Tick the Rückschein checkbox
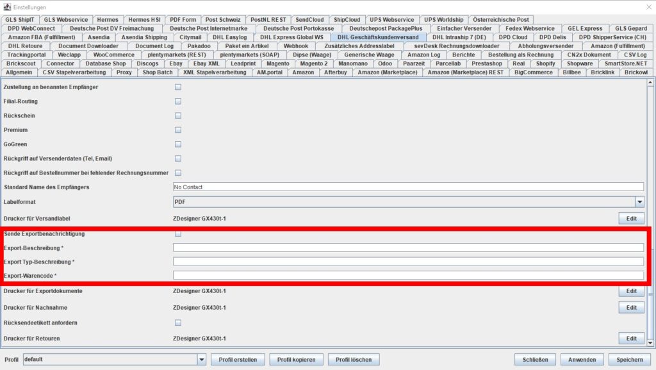The height and width of the screenshot is (370, 656). click(x=178, y=115)
